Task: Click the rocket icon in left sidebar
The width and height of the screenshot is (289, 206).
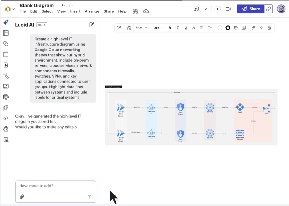Action: click(x=6, y=108)
